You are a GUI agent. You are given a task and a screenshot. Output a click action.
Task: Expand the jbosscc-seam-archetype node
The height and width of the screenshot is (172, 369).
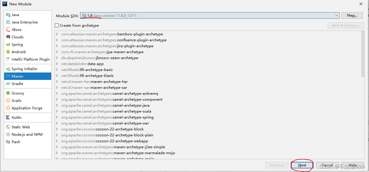pyautogui.click(x=57, y=58)
